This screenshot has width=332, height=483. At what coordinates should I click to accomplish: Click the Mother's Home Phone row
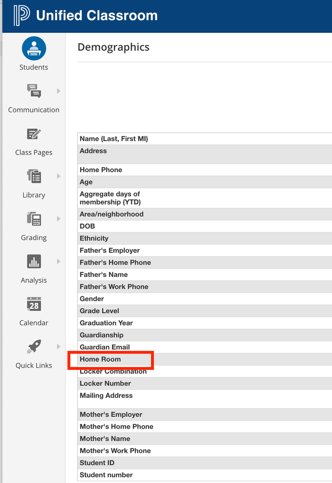pos(205,426)
